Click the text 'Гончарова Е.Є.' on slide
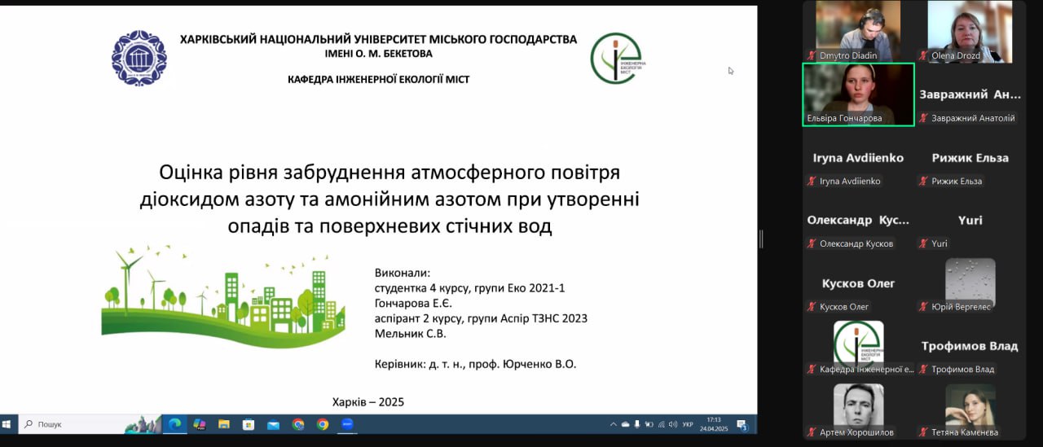Screen dimensions: 1043x447 [x=413, y=303]
